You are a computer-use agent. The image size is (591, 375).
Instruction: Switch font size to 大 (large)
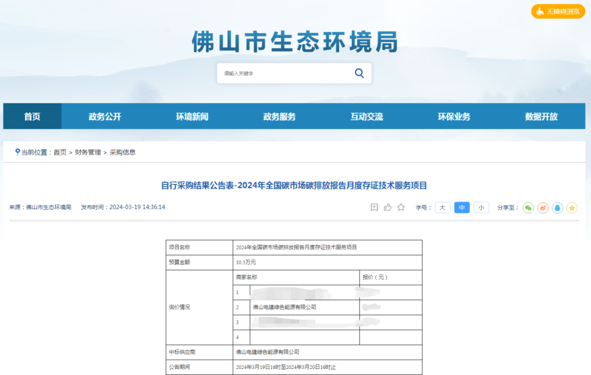(442, 207)
